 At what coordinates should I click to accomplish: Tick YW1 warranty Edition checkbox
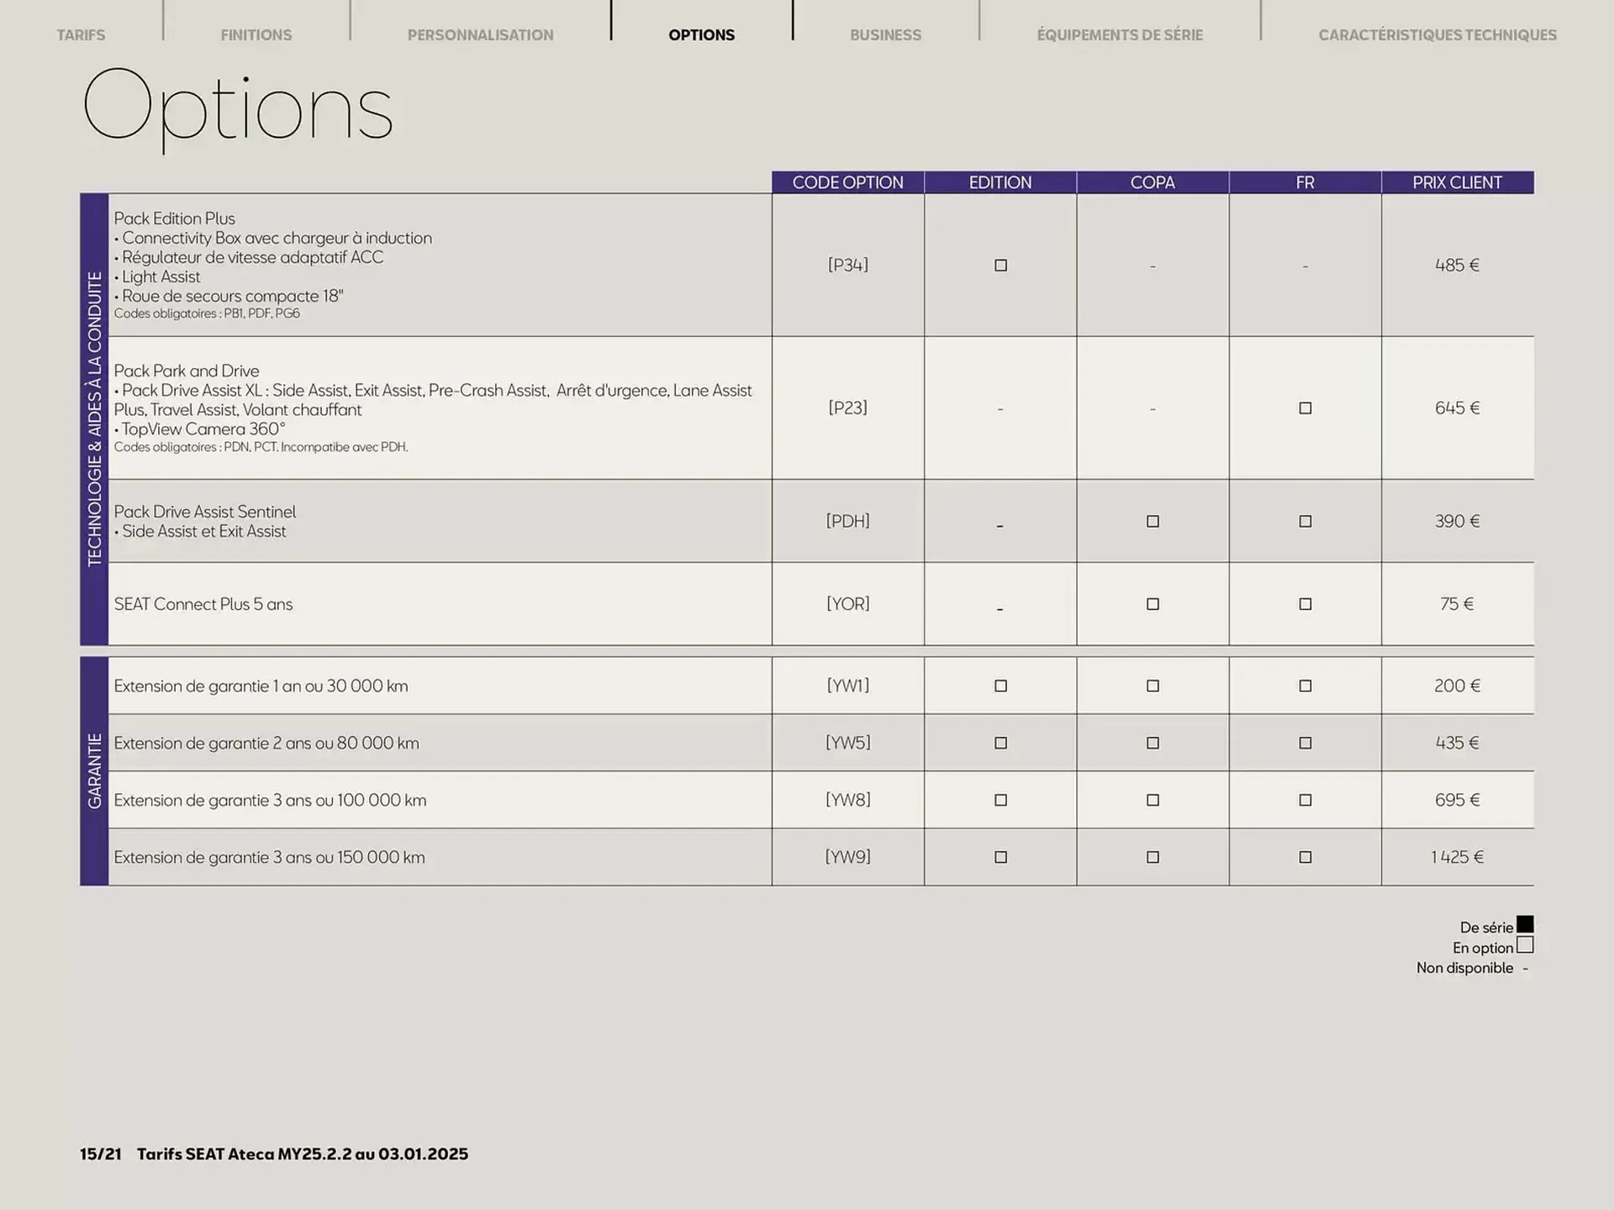coord(1000,687)
